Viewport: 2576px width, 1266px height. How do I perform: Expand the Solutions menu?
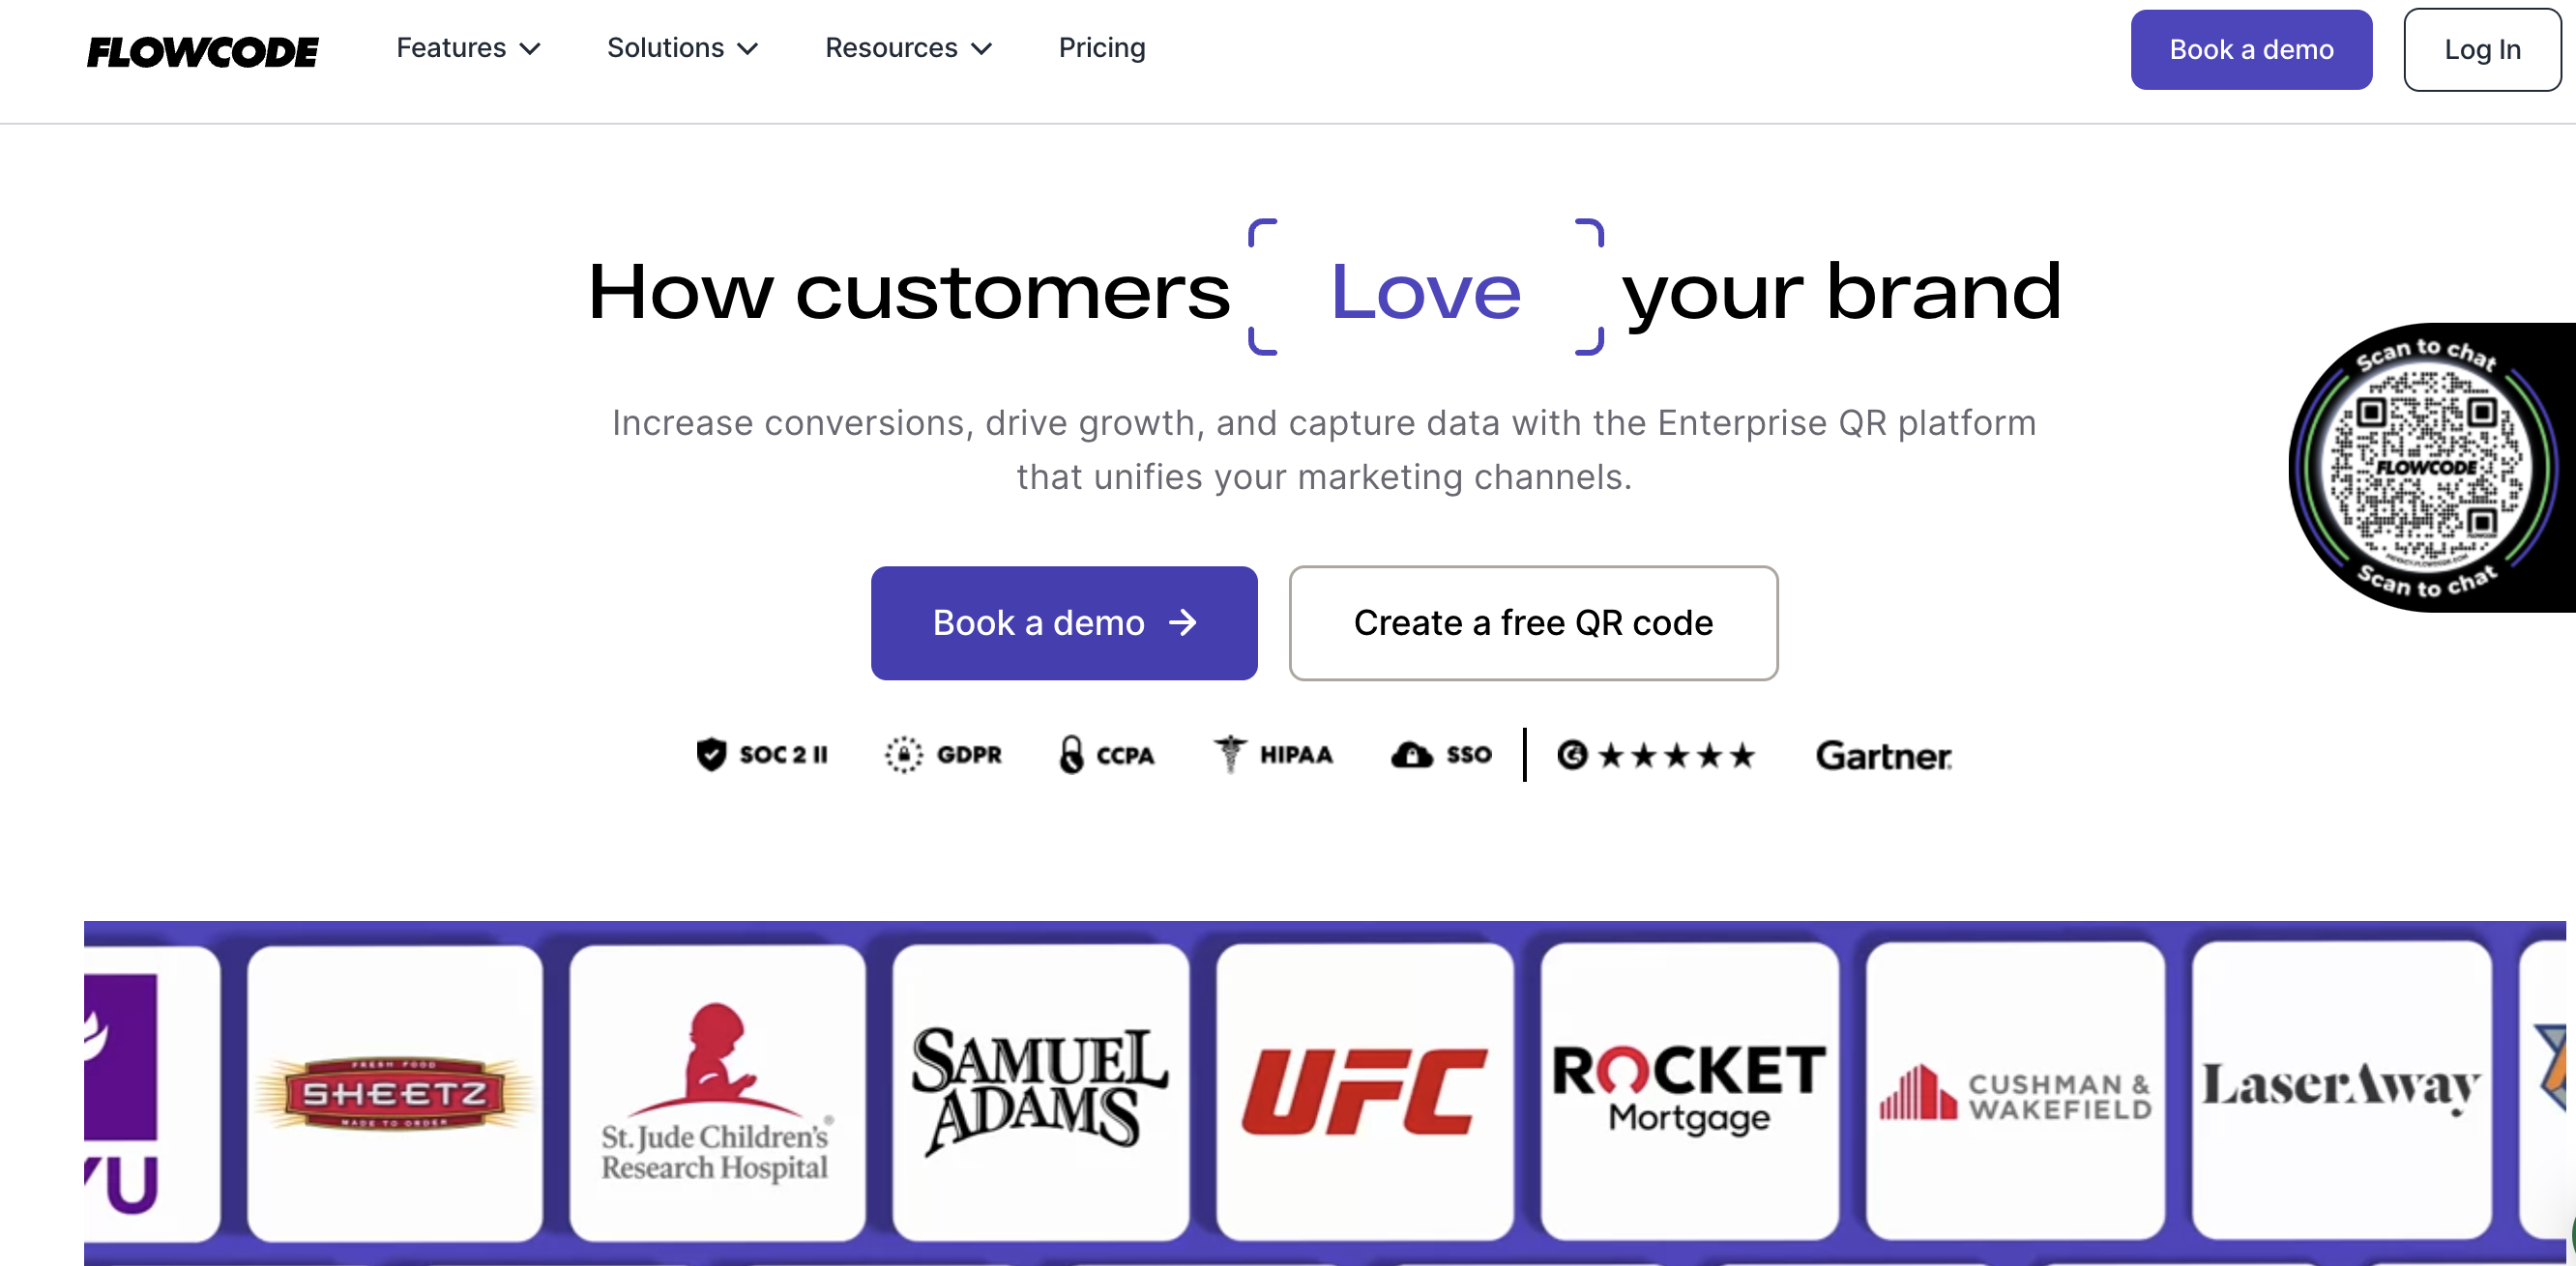click(x=683, y=48)
